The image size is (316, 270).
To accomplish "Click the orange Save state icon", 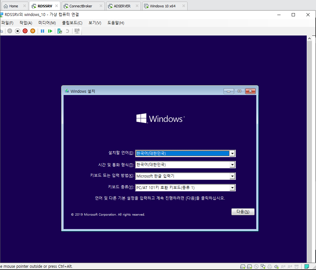I will coord(33,31).
